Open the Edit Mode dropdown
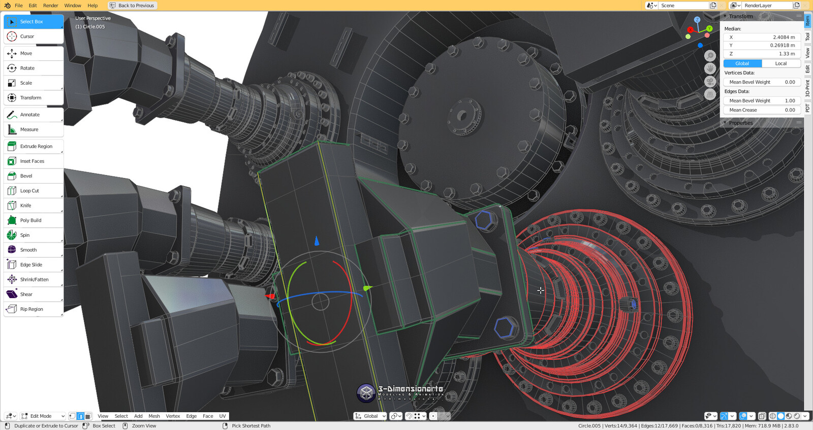 [x=43, y=416]
